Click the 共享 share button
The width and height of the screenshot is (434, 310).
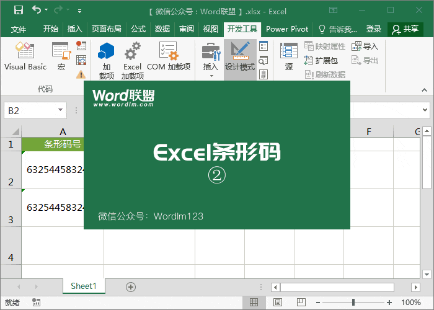[x=405, y=29]
